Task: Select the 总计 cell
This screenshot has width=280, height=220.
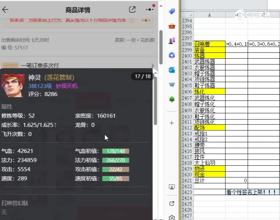Action: [209, 180]
